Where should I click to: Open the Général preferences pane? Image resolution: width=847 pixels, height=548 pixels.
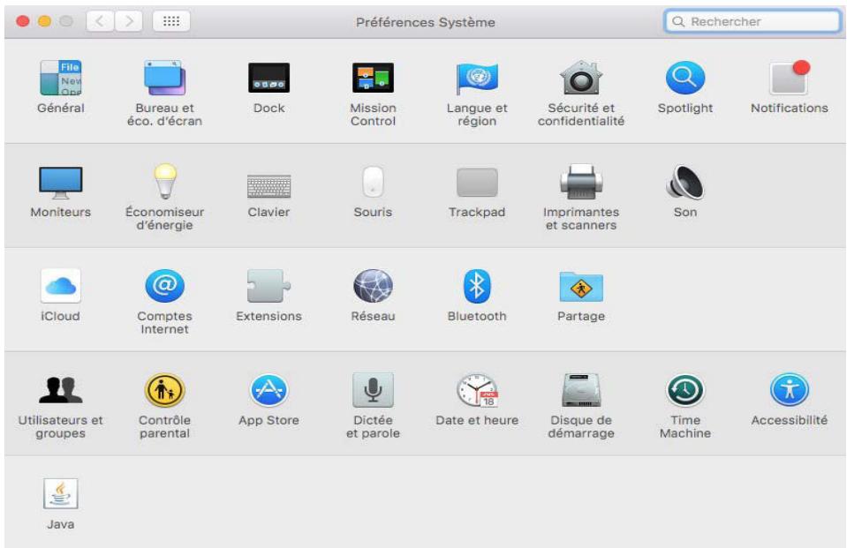60,79
